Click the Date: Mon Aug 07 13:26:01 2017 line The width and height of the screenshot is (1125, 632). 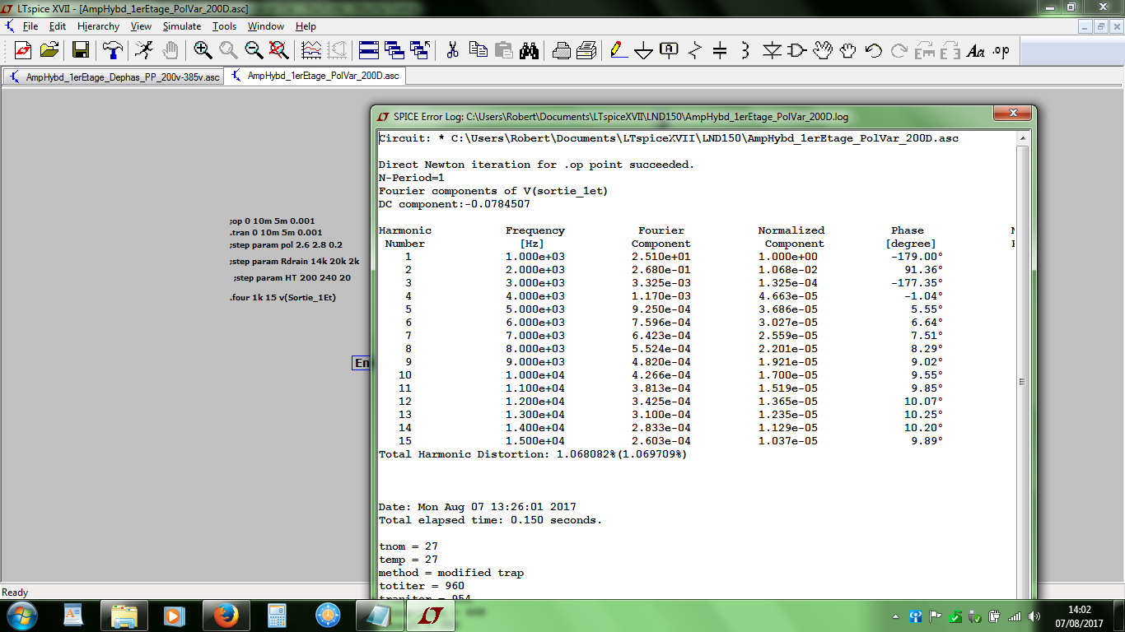[x=478, y=507]
